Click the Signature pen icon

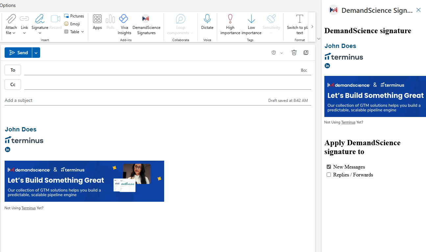coord(40,19)
